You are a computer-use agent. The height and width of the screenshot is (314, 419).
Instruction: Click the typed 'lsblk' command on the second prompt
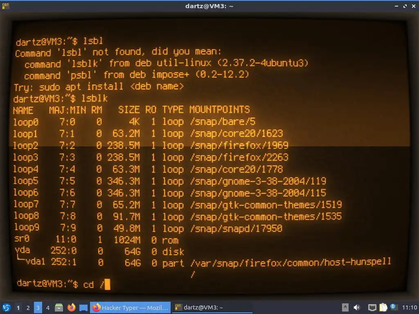point(95,99)
